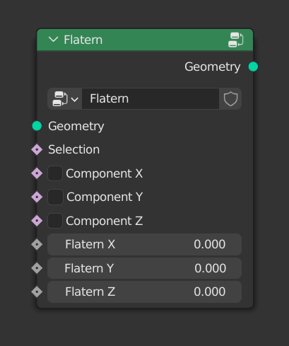Image resolution: width=289 pixels, height=346 pixels.
Task: Click the Geometry input socket
Action: coord(37,126)
